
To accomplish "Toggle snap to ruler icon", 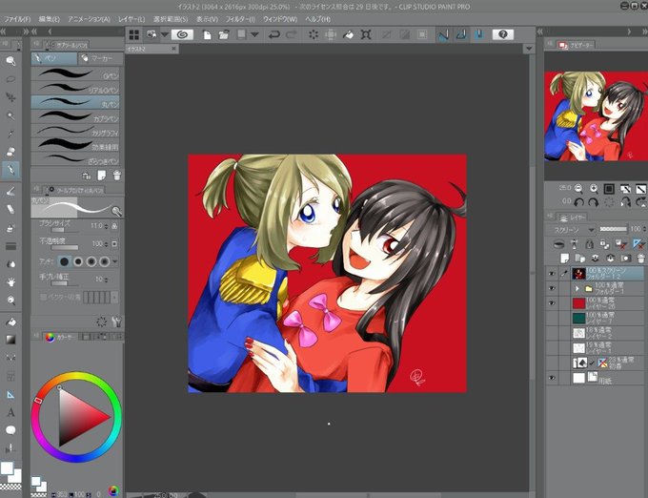I will [x=443, y=34].
